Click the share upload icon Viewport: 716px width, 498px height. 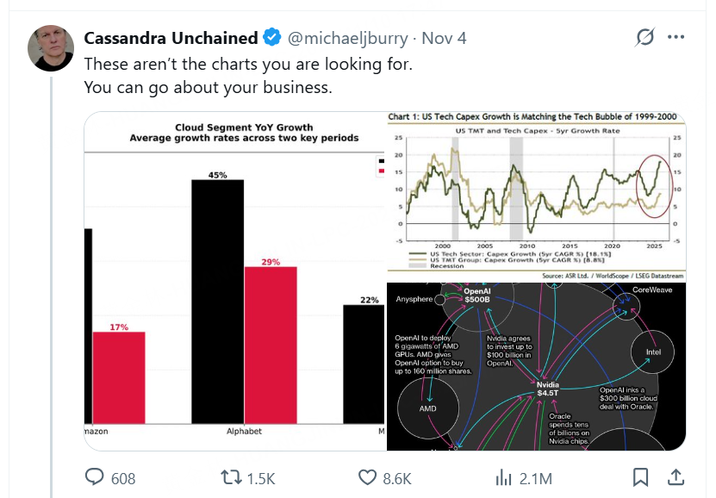pos(676,477)
